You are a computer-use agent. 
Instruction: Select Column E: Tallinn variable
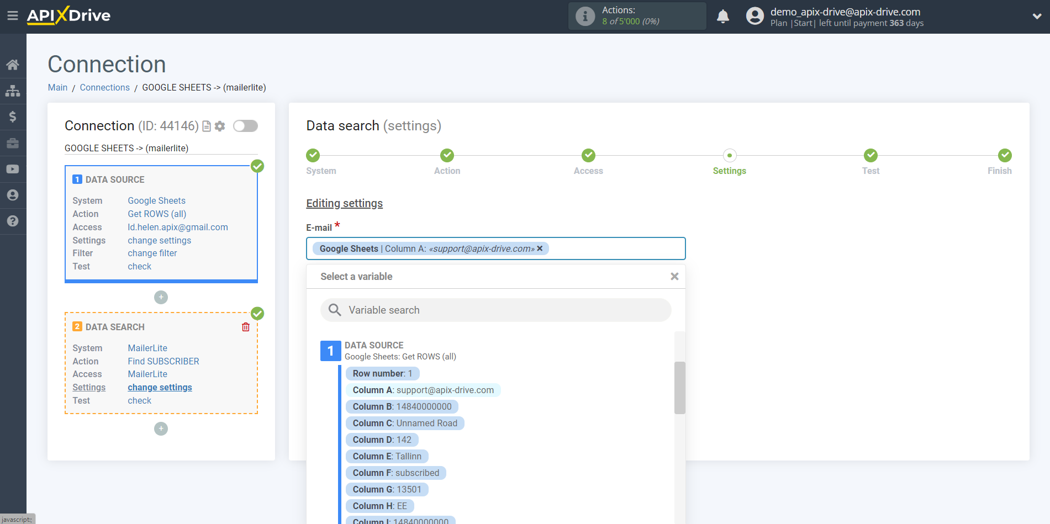pos(387,456)
